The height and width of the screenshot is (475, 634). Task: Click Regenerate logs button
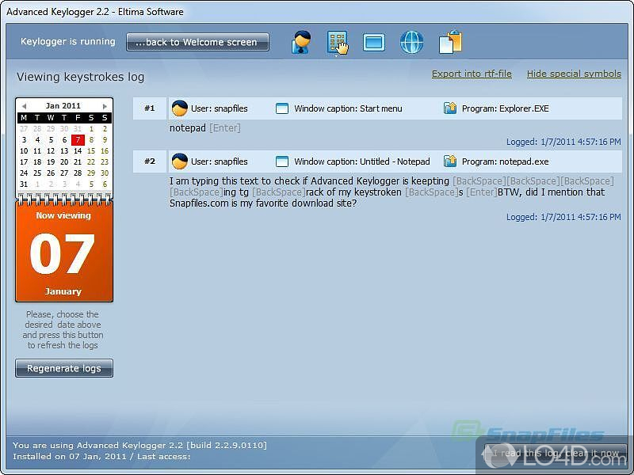coord(64,368)
